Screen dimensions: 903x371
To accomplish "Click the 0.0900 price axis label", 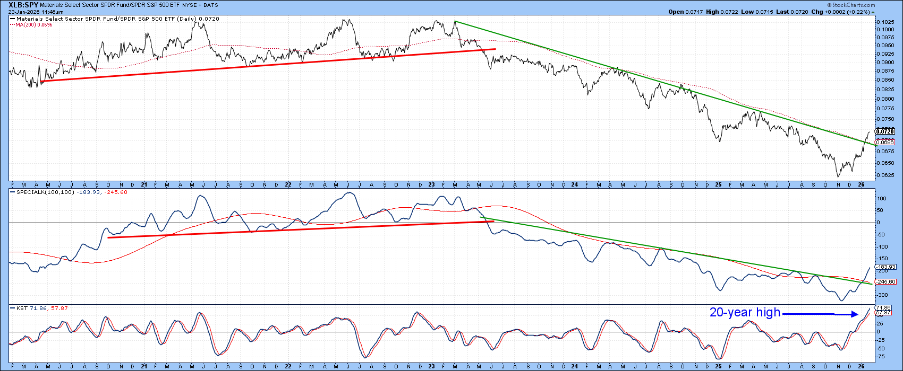I will pyautogui.click(x=885, y=62).
